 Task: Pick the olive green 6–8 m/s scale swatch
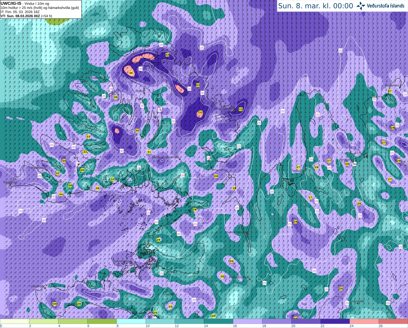coord(102,321)
